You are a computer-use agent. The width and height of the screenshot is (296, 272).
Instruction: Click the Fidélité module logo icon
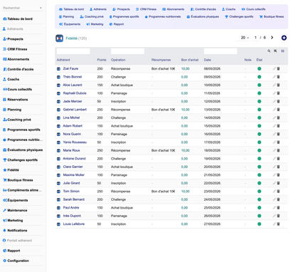coord(60,38)
